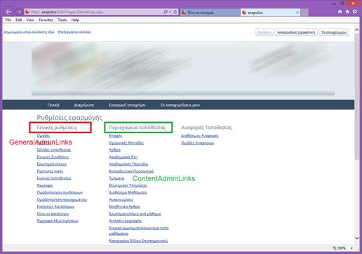Open the Εικόνες τοποθεσίας link
The image size is (362, 254).
[54, 178]
